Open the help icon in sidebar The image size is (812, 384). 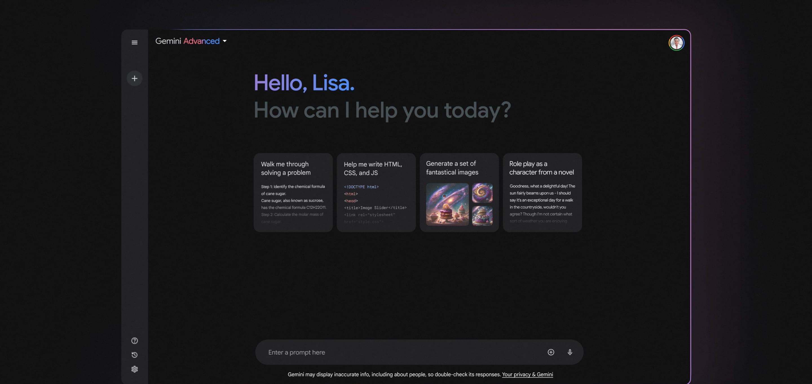(x=134, y=341)
